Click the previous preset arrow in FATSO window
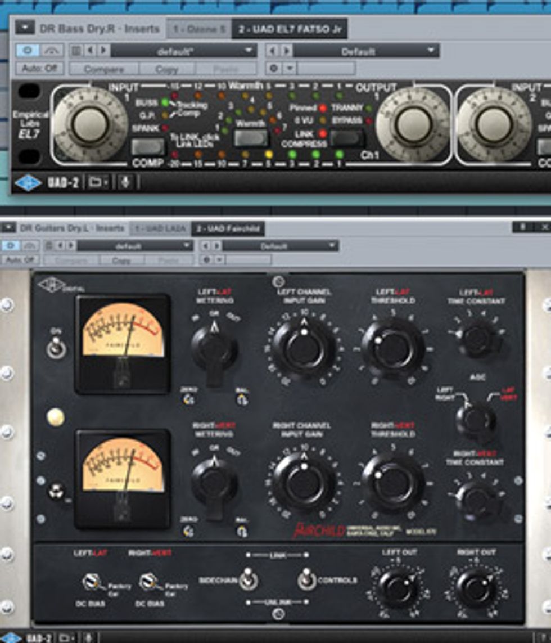This screenshot has height=643, width=551. 91,51
